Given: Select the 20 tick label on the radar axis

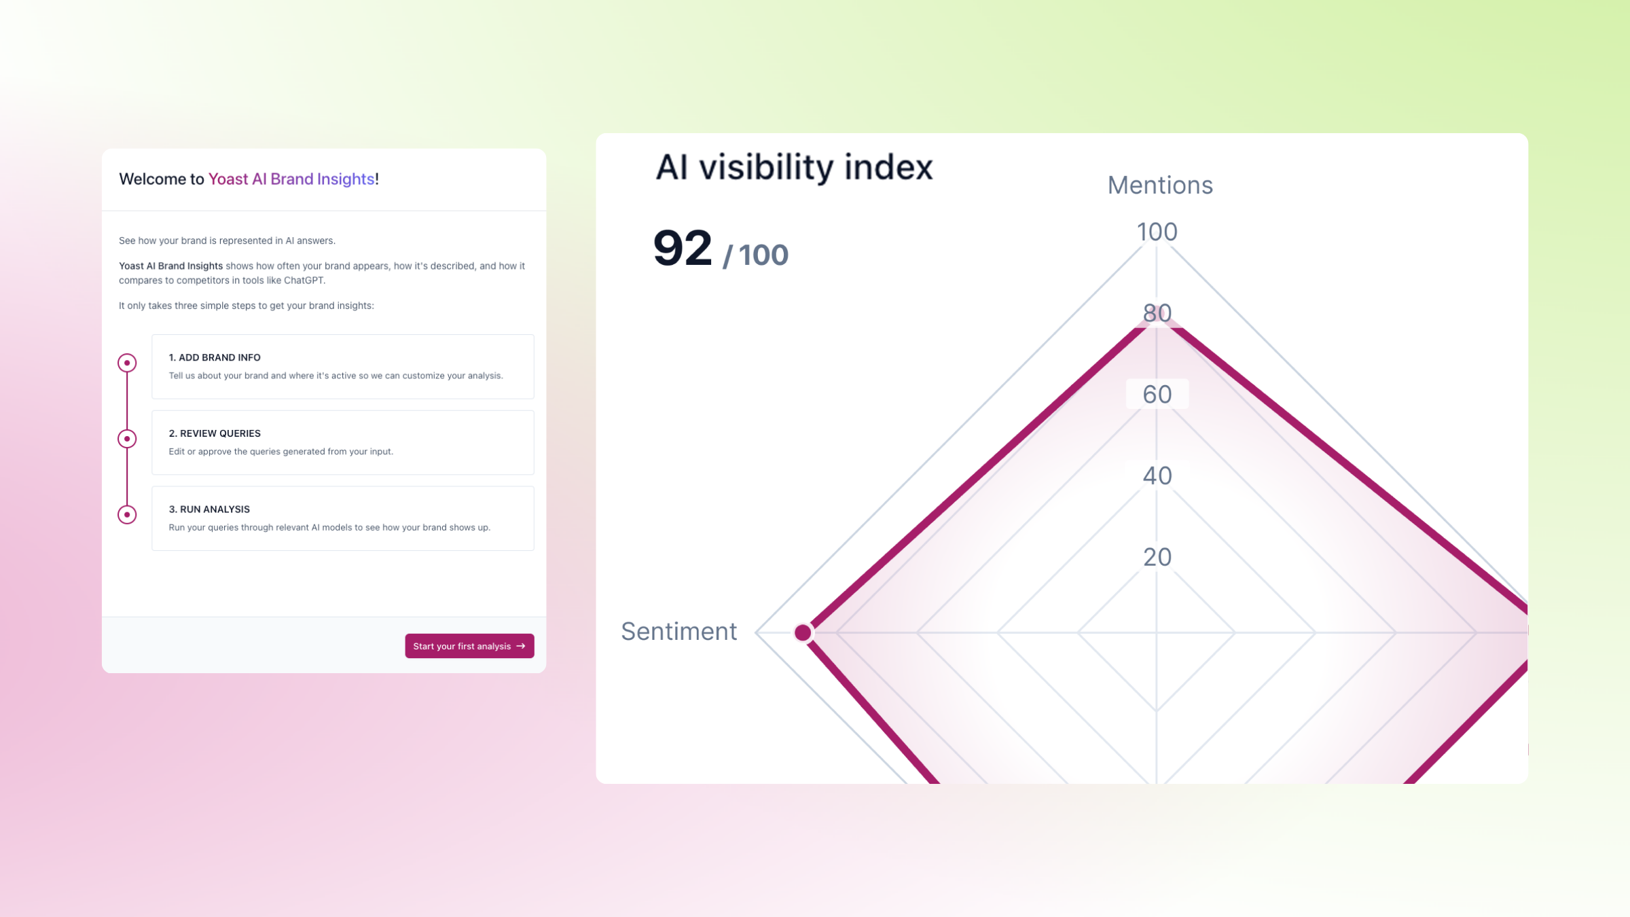Looking at the screenshot, I should pos(1157,558).
